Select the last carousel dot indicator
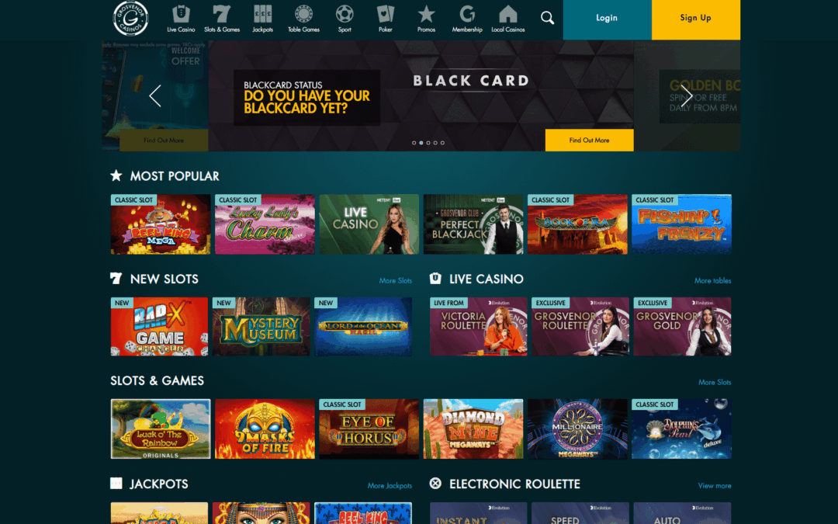This screenshot has width=838, height=524. pyautogui.click(x=442, y=143)
